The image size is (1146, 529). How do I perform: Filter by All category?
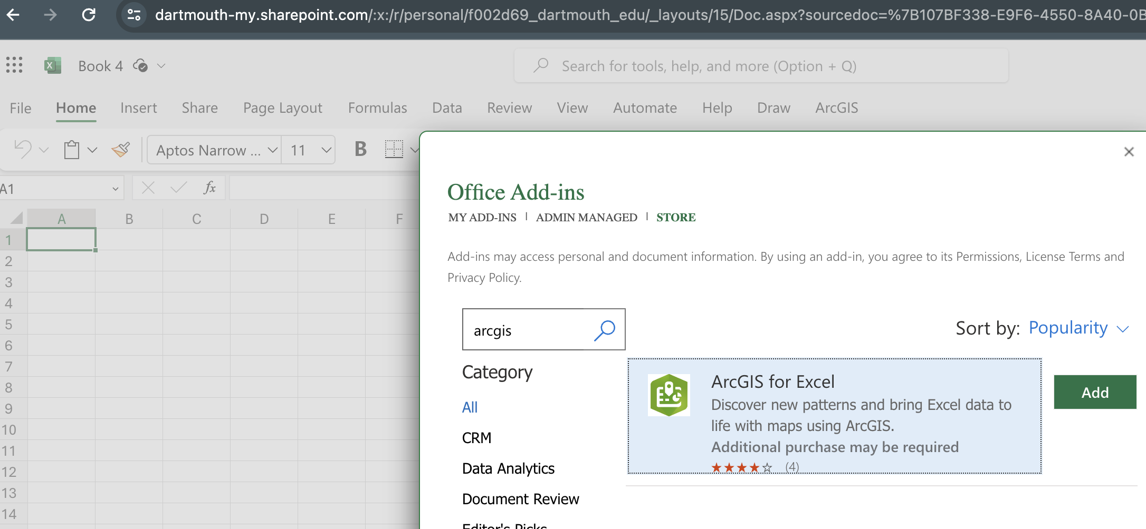point(470,407)
